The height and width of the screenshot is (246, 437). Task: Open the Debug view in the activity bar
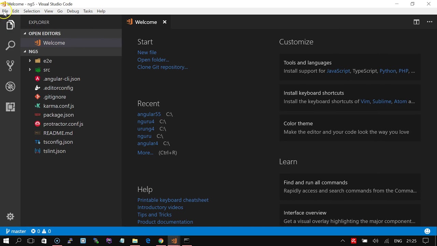(x=10, y=86)
